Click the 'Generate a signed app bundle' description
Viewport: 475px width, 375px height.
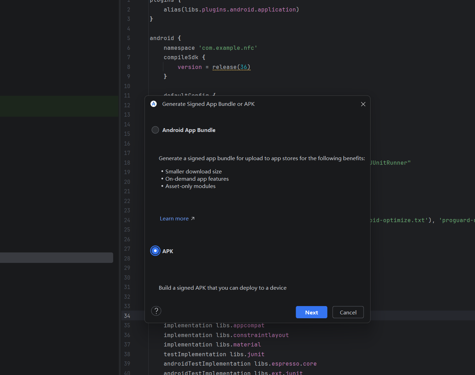(262, 158)
